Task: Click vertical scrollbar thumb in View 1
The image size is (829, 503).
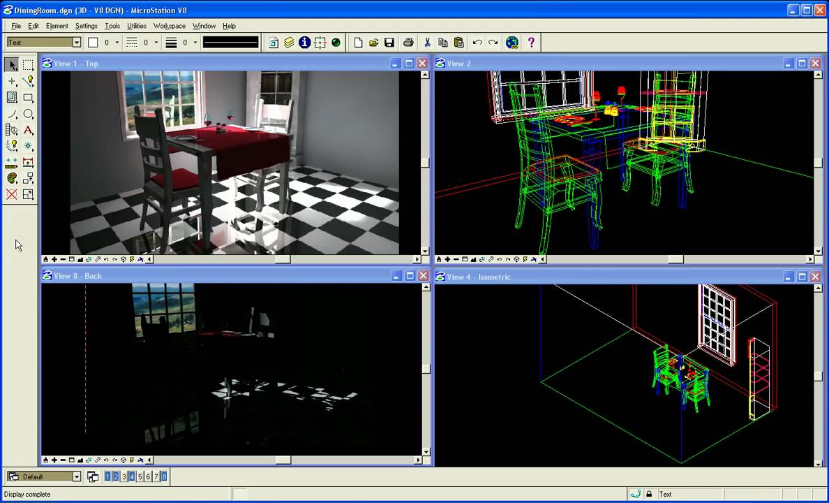Action: [426, 163]
